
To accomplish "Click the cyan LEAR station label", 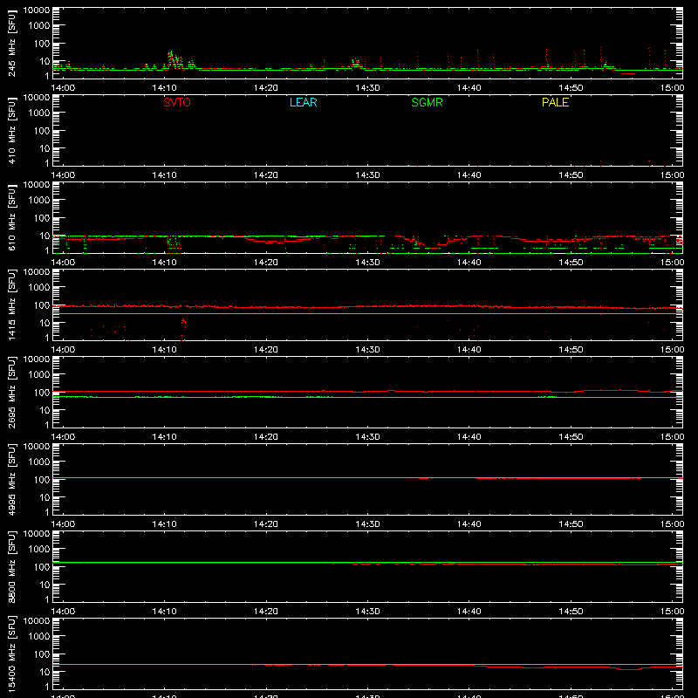I will 303,102.
